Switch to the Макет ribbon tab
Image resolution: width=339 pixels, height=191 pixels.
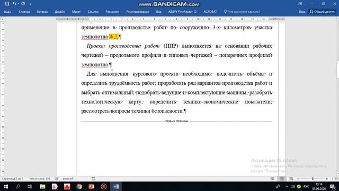[x=76, y=12]
